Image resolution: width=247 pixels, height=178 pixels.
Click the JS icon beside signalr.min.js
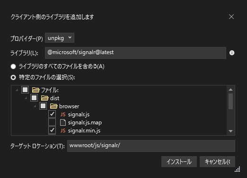63,131
